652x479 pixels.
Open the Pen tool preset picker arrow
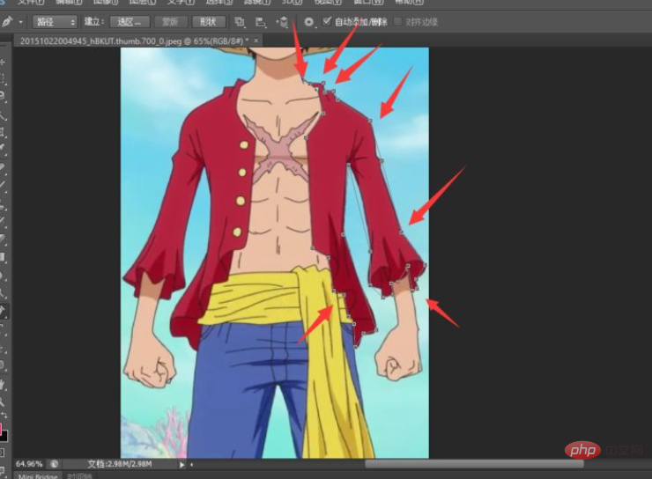pos(20,22)
